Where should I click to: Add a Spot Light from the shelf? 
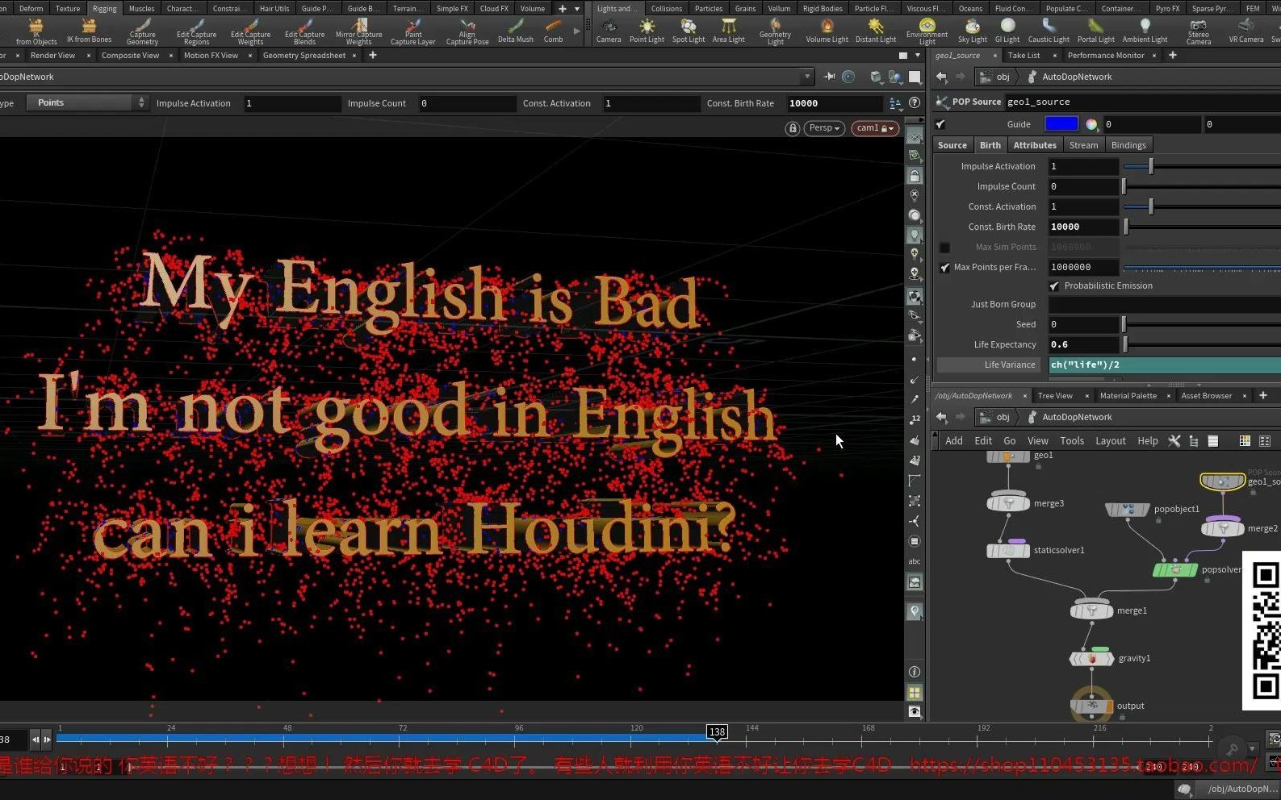coord(689,31)
